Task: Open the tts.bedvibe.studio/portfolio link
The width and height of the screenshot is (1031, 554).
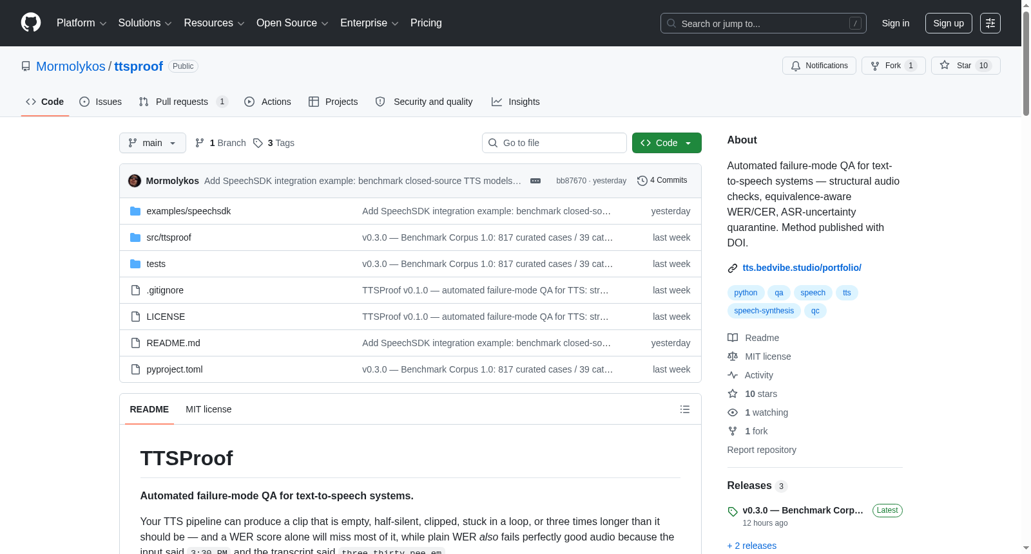Action: [x=802, y=268]
